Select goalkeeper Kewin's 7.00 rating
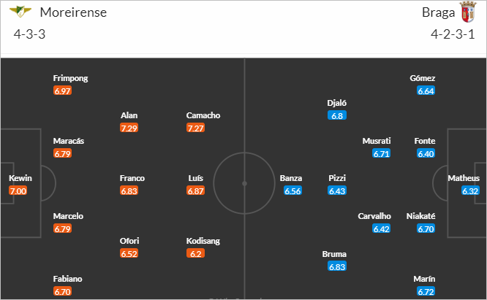The image size is (487, 300). click(x=18, y=191)
